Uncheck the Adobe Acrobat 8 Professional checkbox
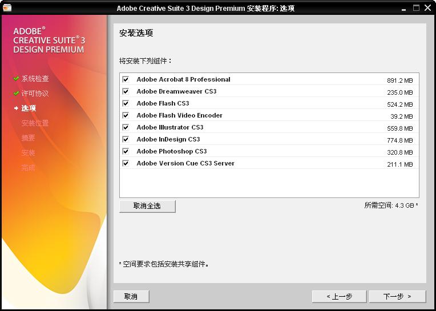Viewport: 436px width, 311px height. pyautogui.click(x=126, y=80)
